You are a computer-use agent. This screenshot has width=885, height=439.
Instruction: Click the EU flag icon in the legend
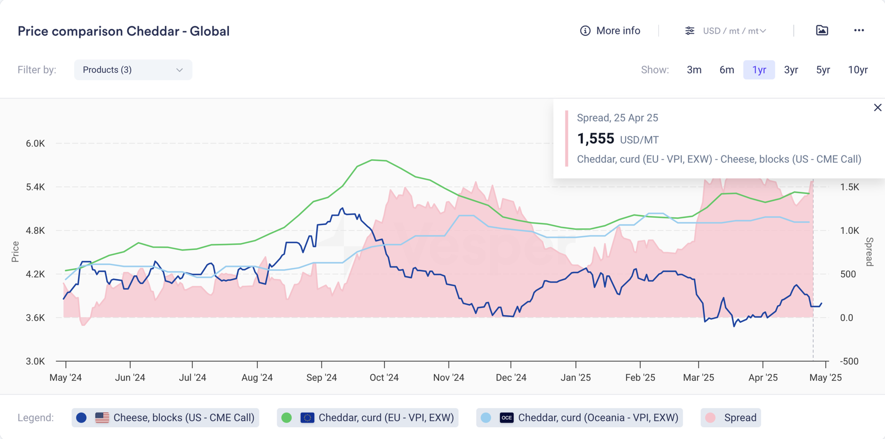[307, 418]
